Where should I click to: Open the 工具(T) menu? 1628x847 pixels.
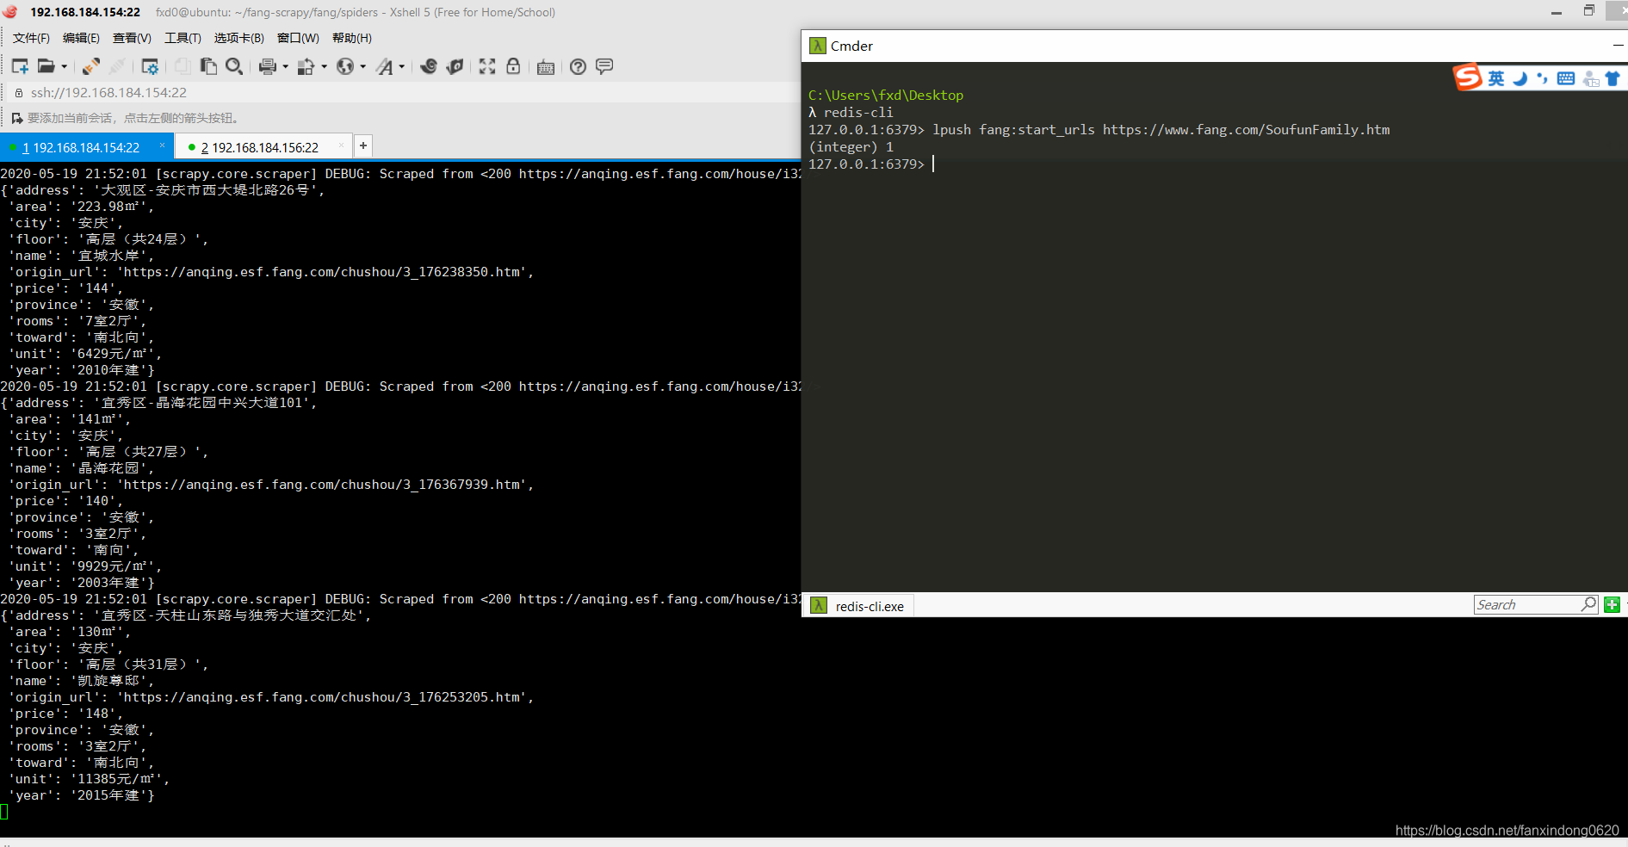click(x=183, y=38)
